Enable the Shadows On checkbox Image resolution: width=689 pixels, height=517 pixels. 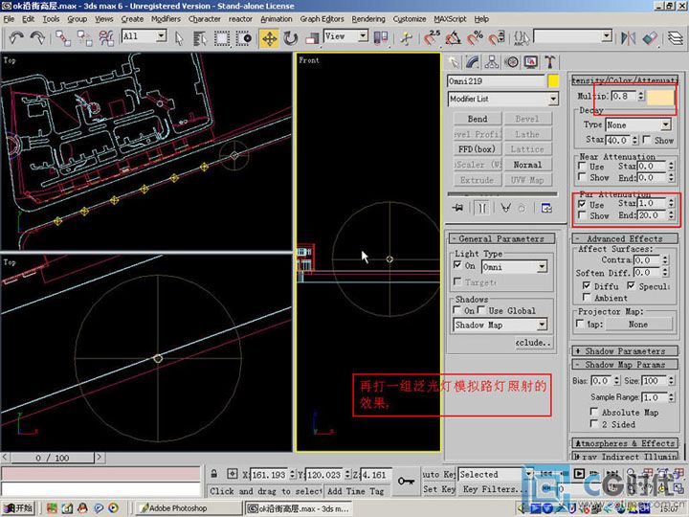pyautogui.click(x=457, y=310)
